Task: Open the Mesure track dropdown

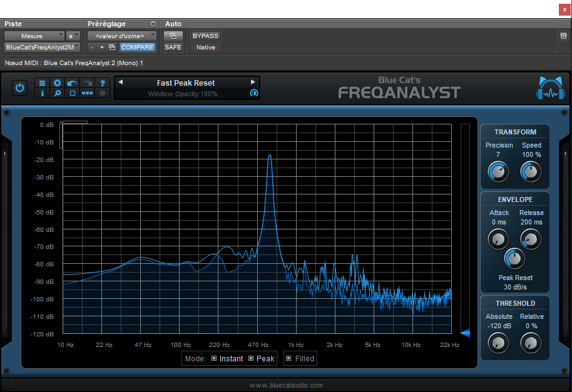Action: (34, 36)
